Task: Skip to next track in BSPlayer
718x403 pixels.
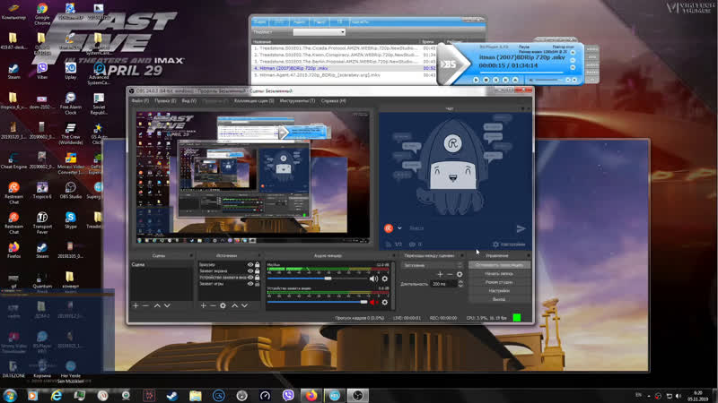Action: [505, 80]
